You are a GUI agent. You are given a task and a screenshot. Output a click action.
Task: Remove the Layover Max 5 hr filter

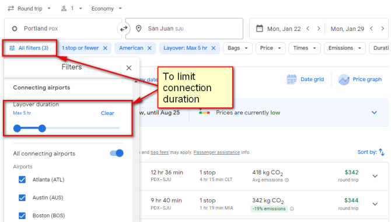[x=214, y=48]
